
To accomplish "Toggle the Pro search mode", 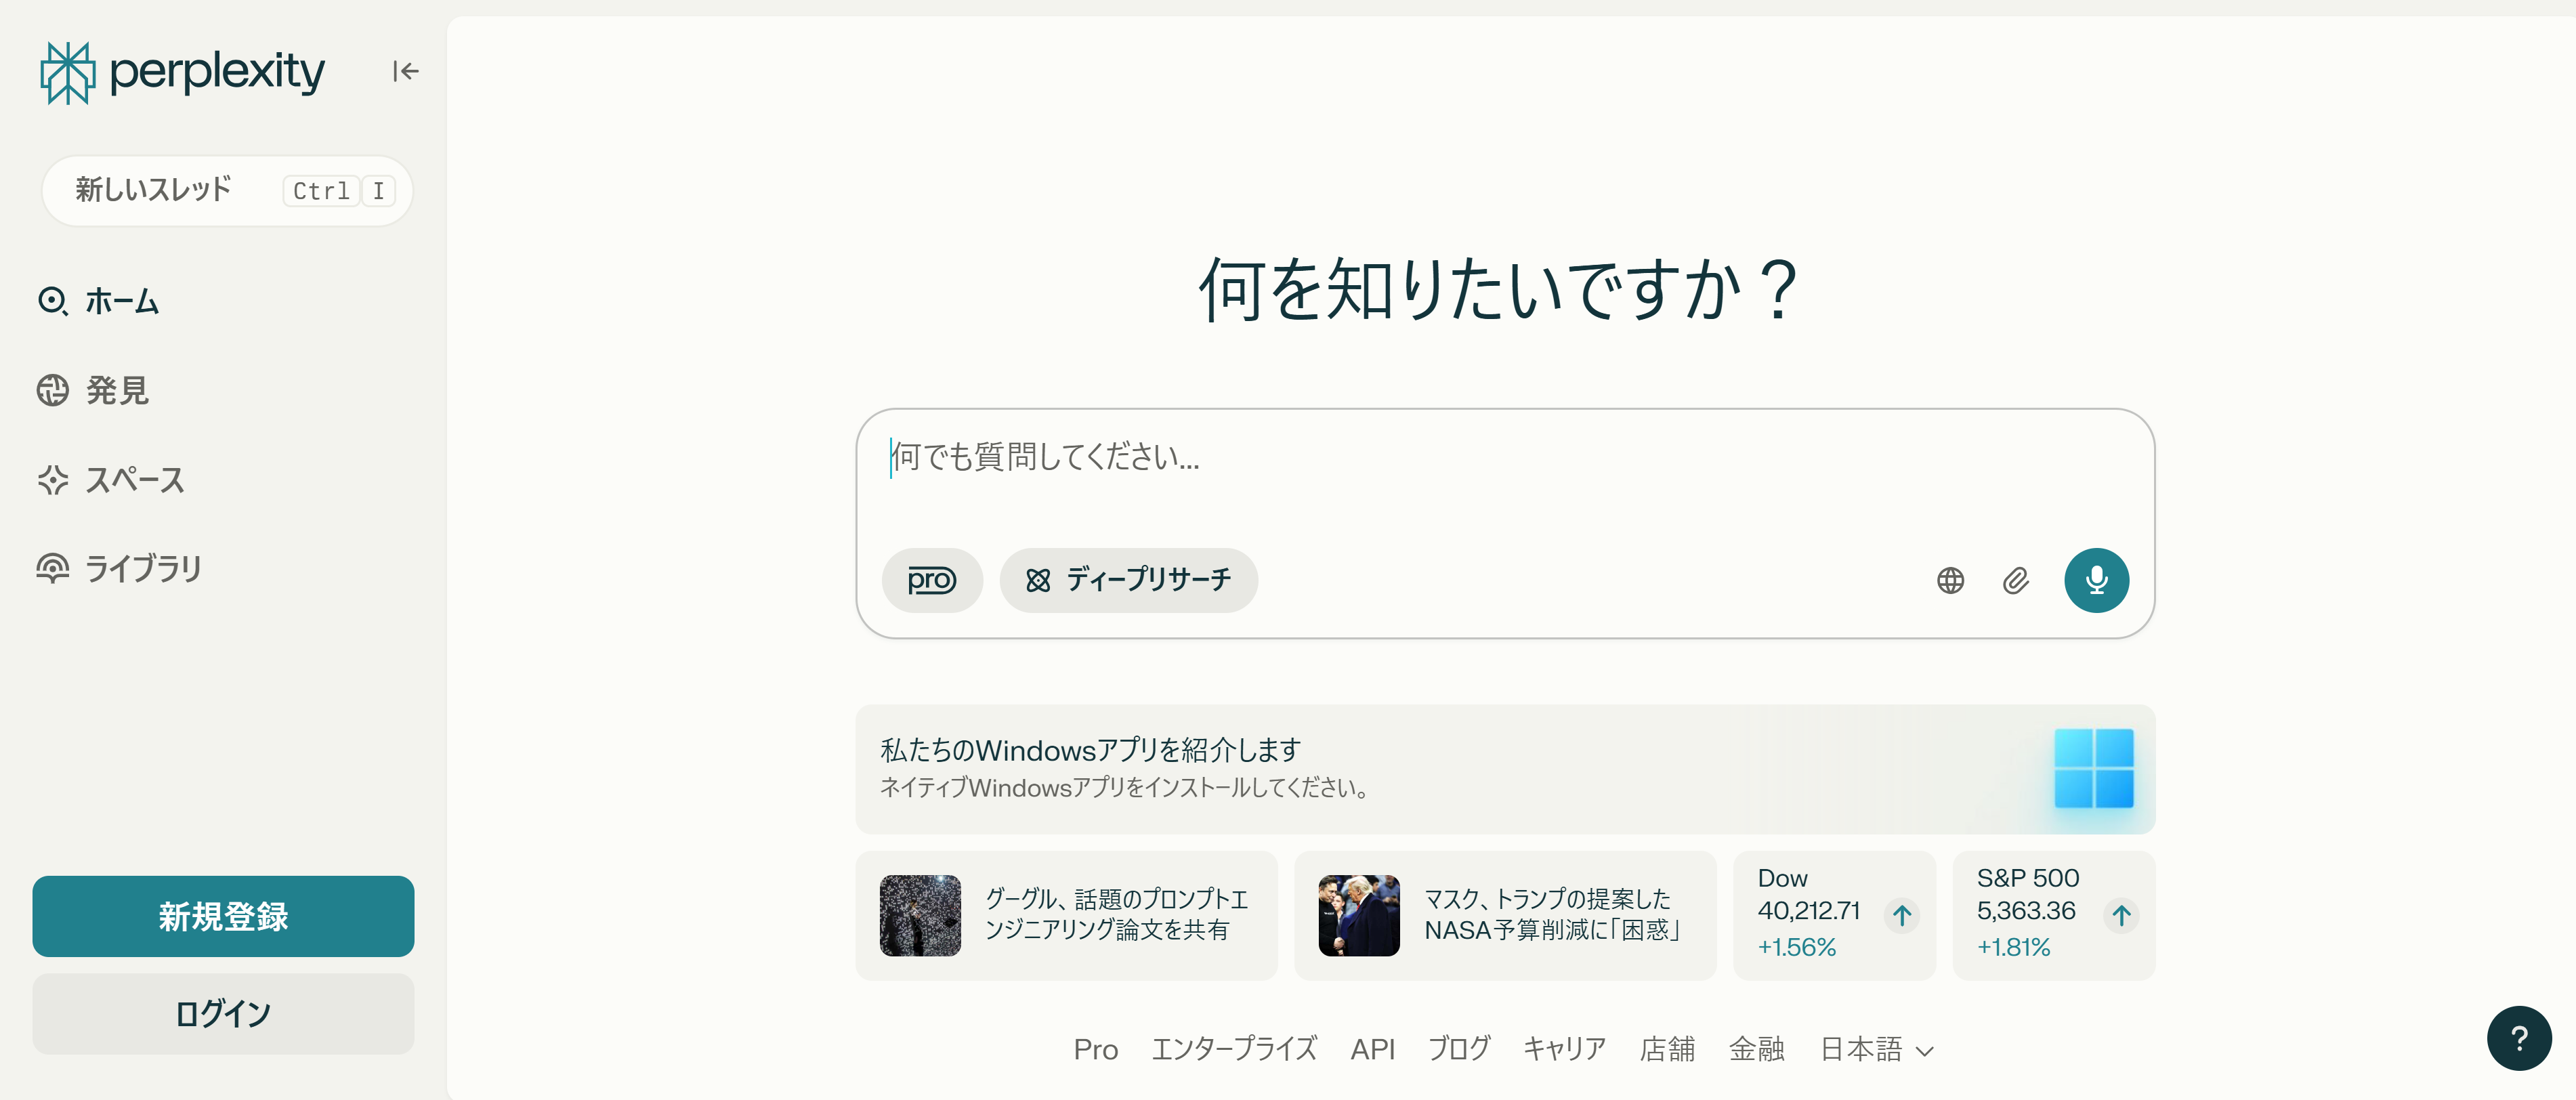I will pos(931,580).
